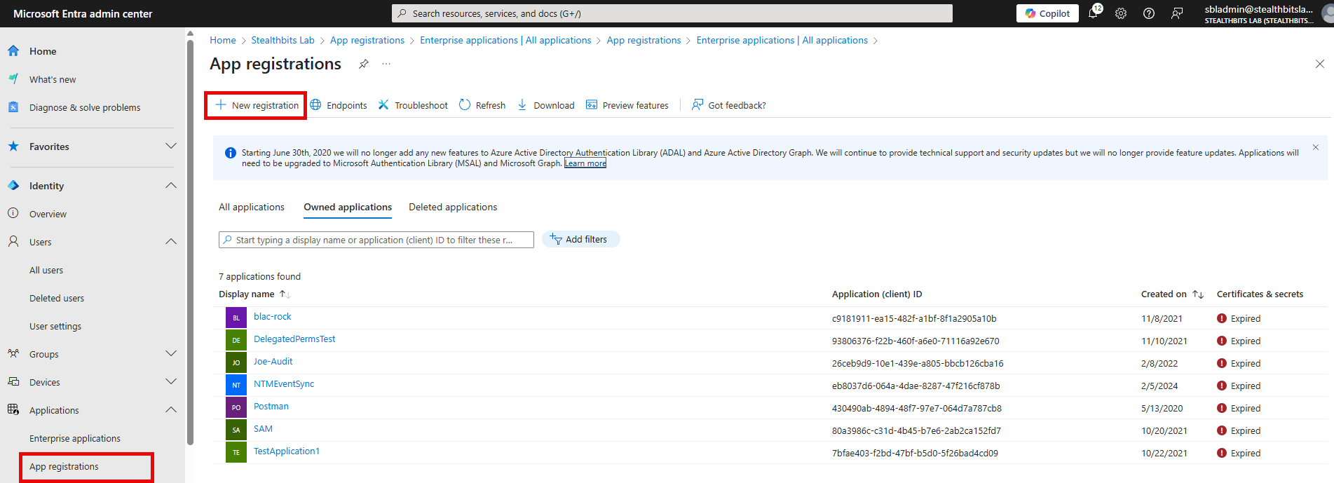Click the Refresh toolbar icon
The width and height of the screenshot is (1334, 483).
[x=465, y=105]
